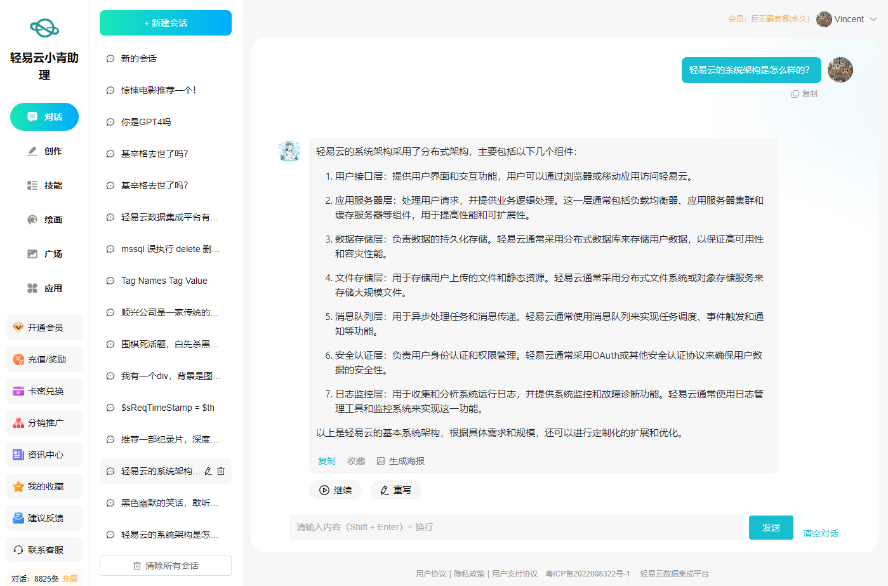Open the 轻易云数据集成平台 footer link
The height and width of the screenshot is (586, 888).
(x=674, y=573)
